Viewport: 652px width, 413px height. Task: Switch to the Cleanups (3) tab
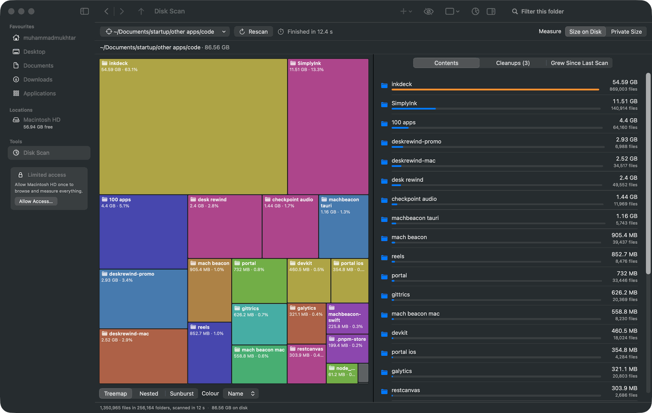[x=513, y=63]
